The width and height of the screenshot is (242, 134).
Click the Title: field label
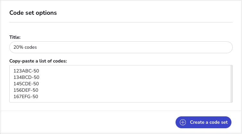15,37
